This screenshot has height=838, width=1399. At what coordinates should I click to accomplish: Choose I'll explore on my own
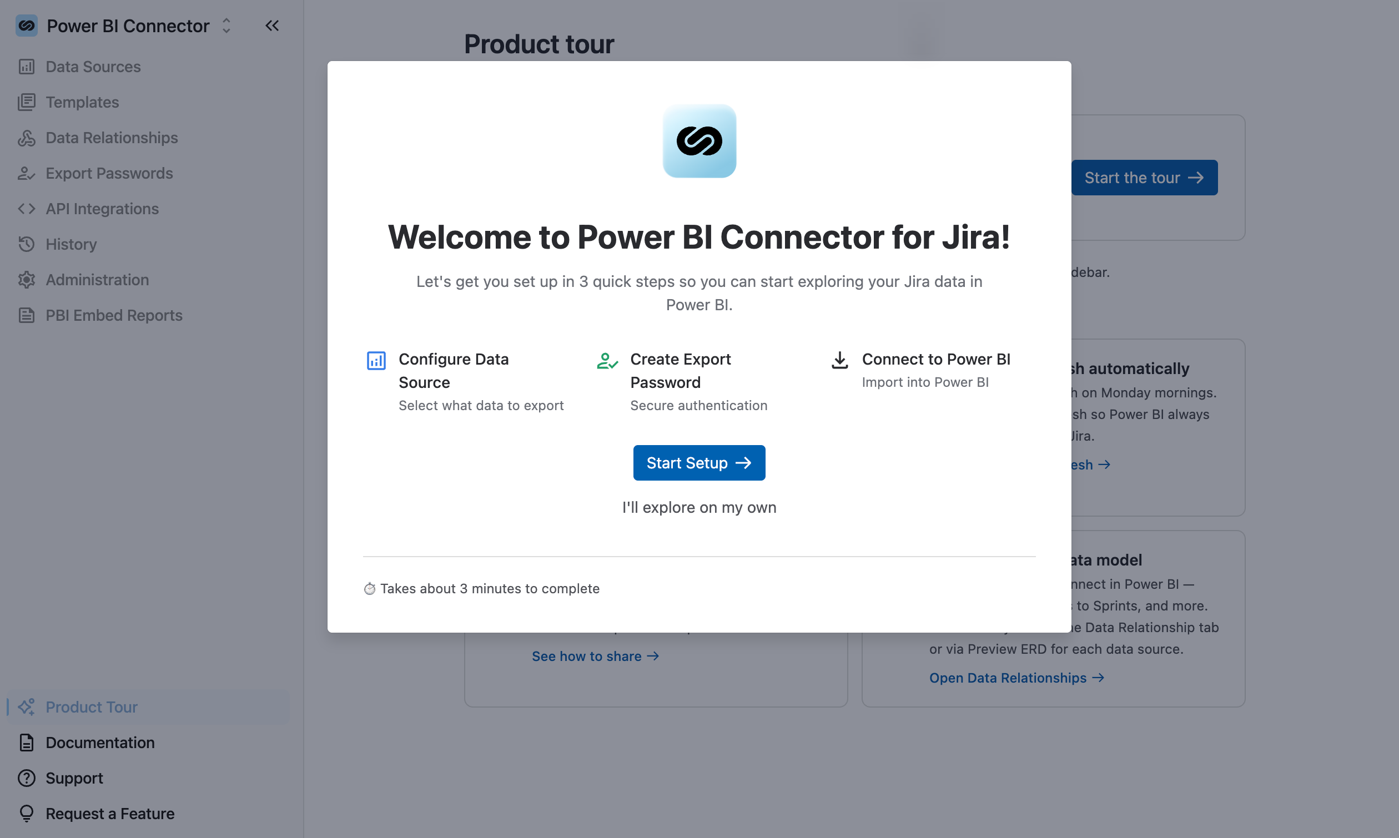[x=699, y=508]
